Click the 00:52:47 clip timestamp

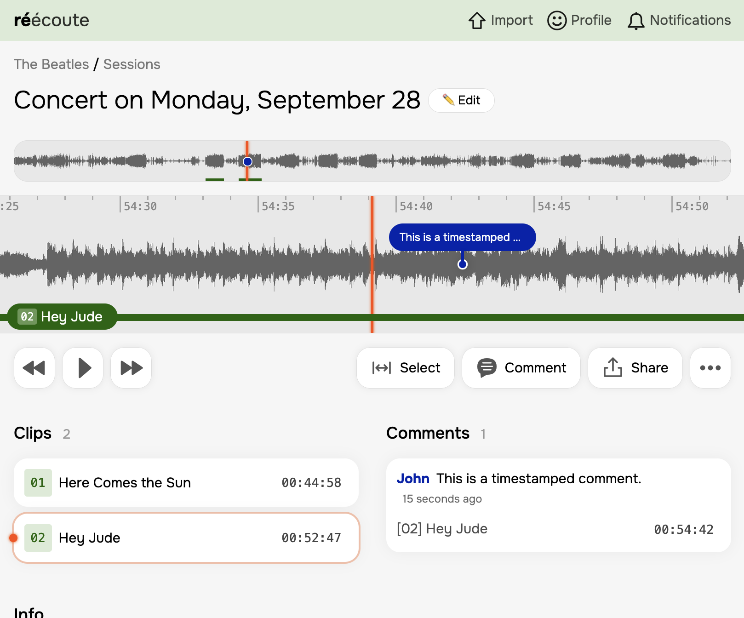pos(311,538)
